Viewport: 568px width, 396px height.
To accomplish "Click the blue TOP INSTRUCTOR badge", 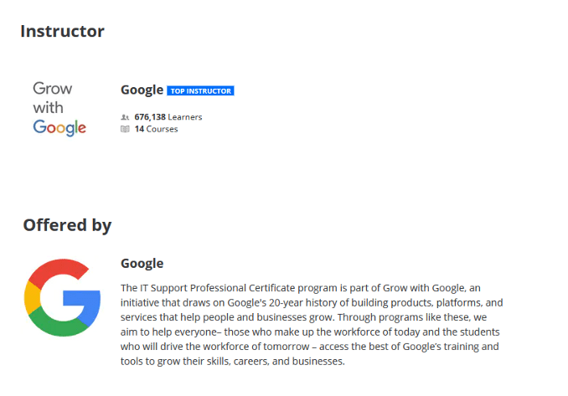I will 200,90.
